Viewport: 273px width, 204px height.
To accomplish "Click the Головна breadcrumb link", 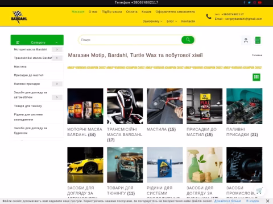I will coord(257,56).
